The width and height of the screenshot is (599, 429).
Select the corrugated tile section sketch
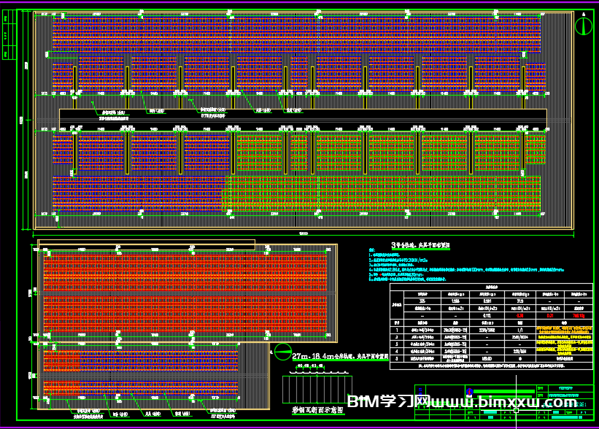tap(317, 389)
